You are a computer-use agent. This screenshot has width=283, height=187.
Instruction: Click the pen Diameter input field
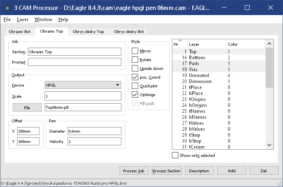pos(94,131)
